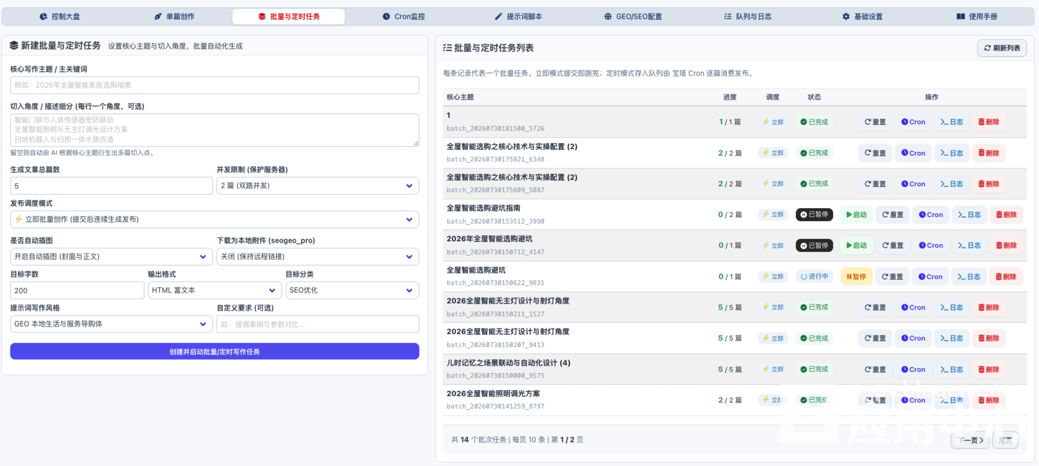The height and width of the screenshot is (466, 1039).
Task: Open Cron for 儿时记忆之场景联动与自动化设计 task
Action: pyautogui.click(x=913, y=370)
